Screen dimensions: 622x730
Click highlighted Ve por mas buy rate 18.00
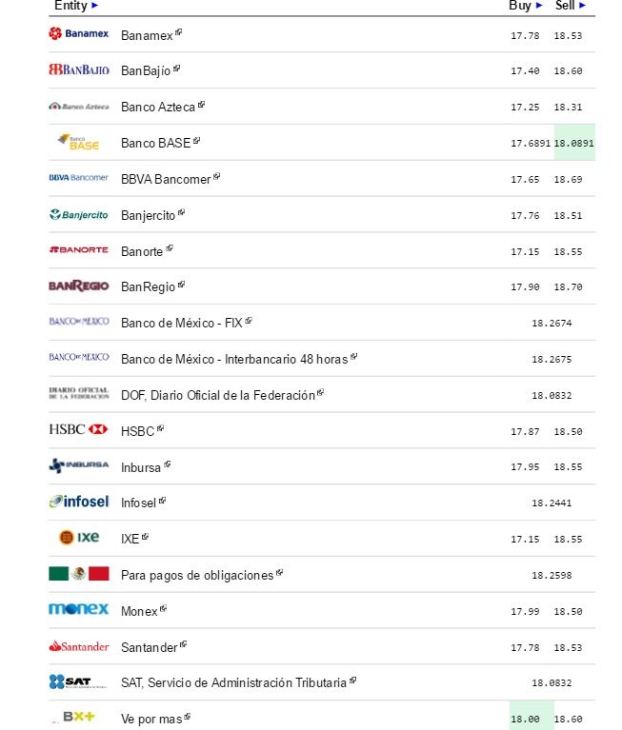(x=525, y=719)
